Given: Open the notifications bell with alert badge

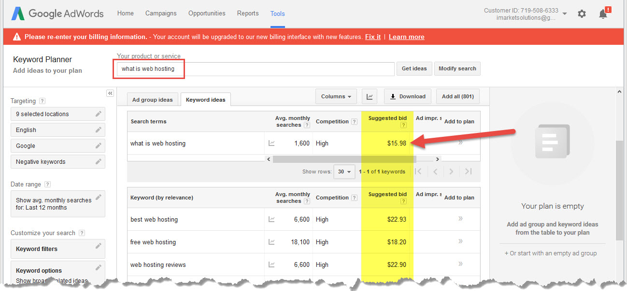Looking at the screenshot, I should pyautogui.click(x=602, y=13).
